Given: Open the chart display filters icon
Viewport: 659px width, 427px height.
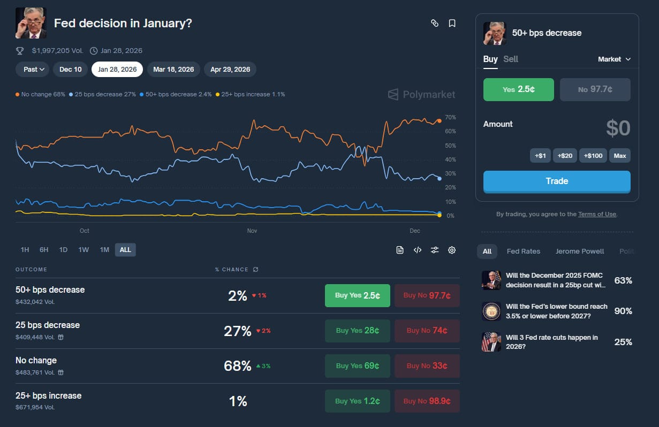Looking at the screenshot, I should pos(435,250).
